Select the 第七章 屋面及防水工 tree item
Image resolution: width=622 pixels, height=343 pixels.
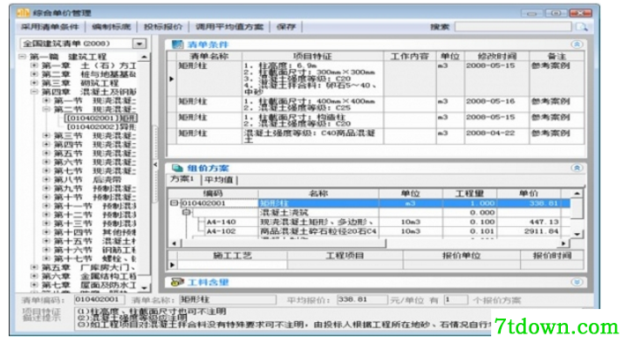point(88,285)
